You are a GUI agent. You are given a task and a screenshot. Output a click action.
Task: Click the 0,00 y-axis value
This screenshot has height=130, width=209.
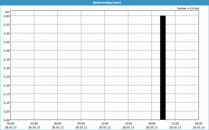[x=7, y=120]
